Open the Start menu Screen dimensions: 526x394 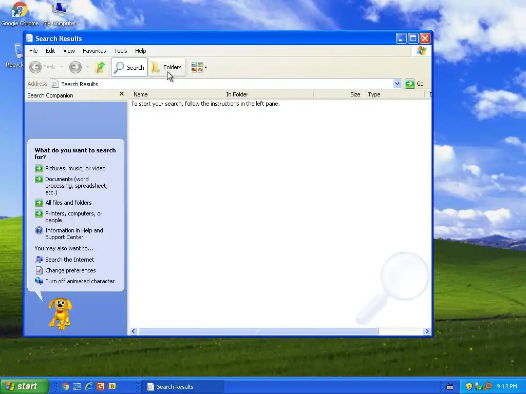[x=24, y=386]
